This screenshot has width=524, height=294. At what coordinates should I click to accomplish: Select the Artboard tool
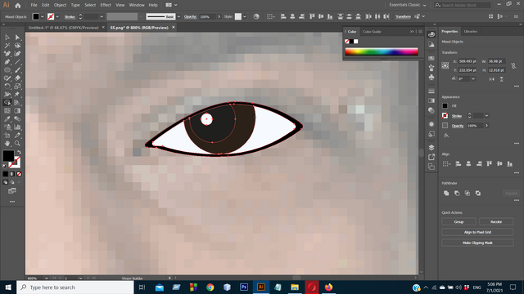(x=7, y=135)
